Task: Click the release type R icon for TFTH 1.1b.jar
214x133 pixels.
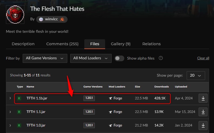Action: pyautogui.click(x=19, y=98)
